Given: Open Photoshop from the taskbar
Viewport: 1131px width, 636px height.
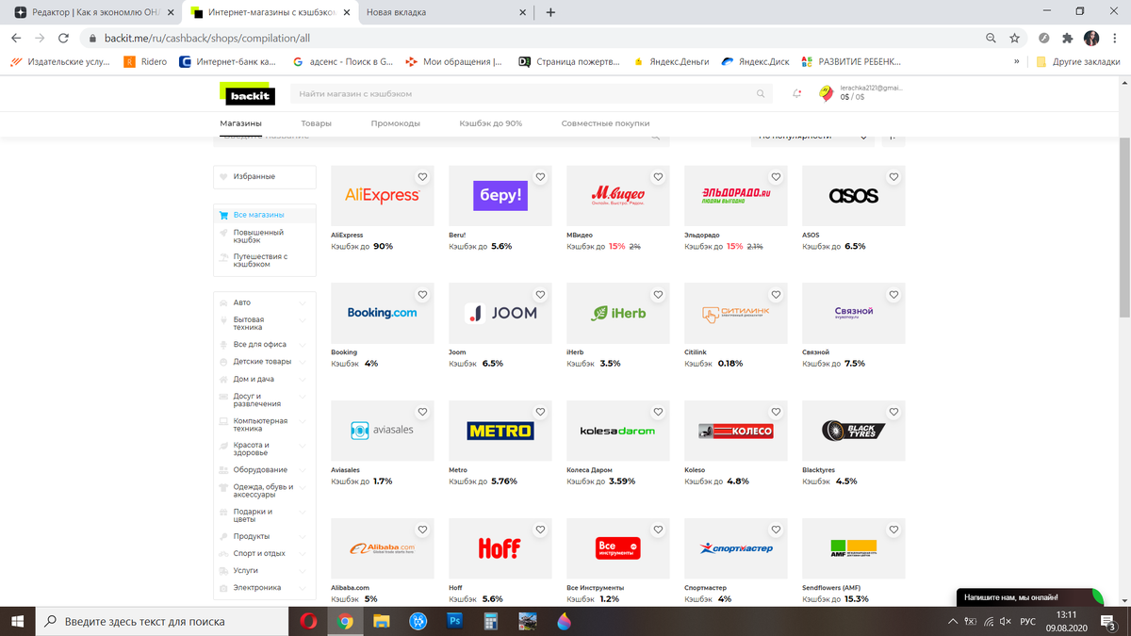Looking at the screenshot, I should tap(454, 621).
